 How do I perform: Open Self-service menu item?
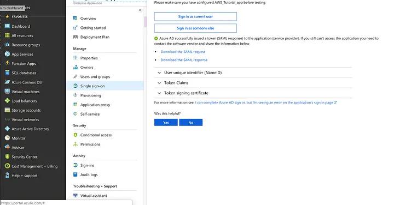(x=105, y=114)
